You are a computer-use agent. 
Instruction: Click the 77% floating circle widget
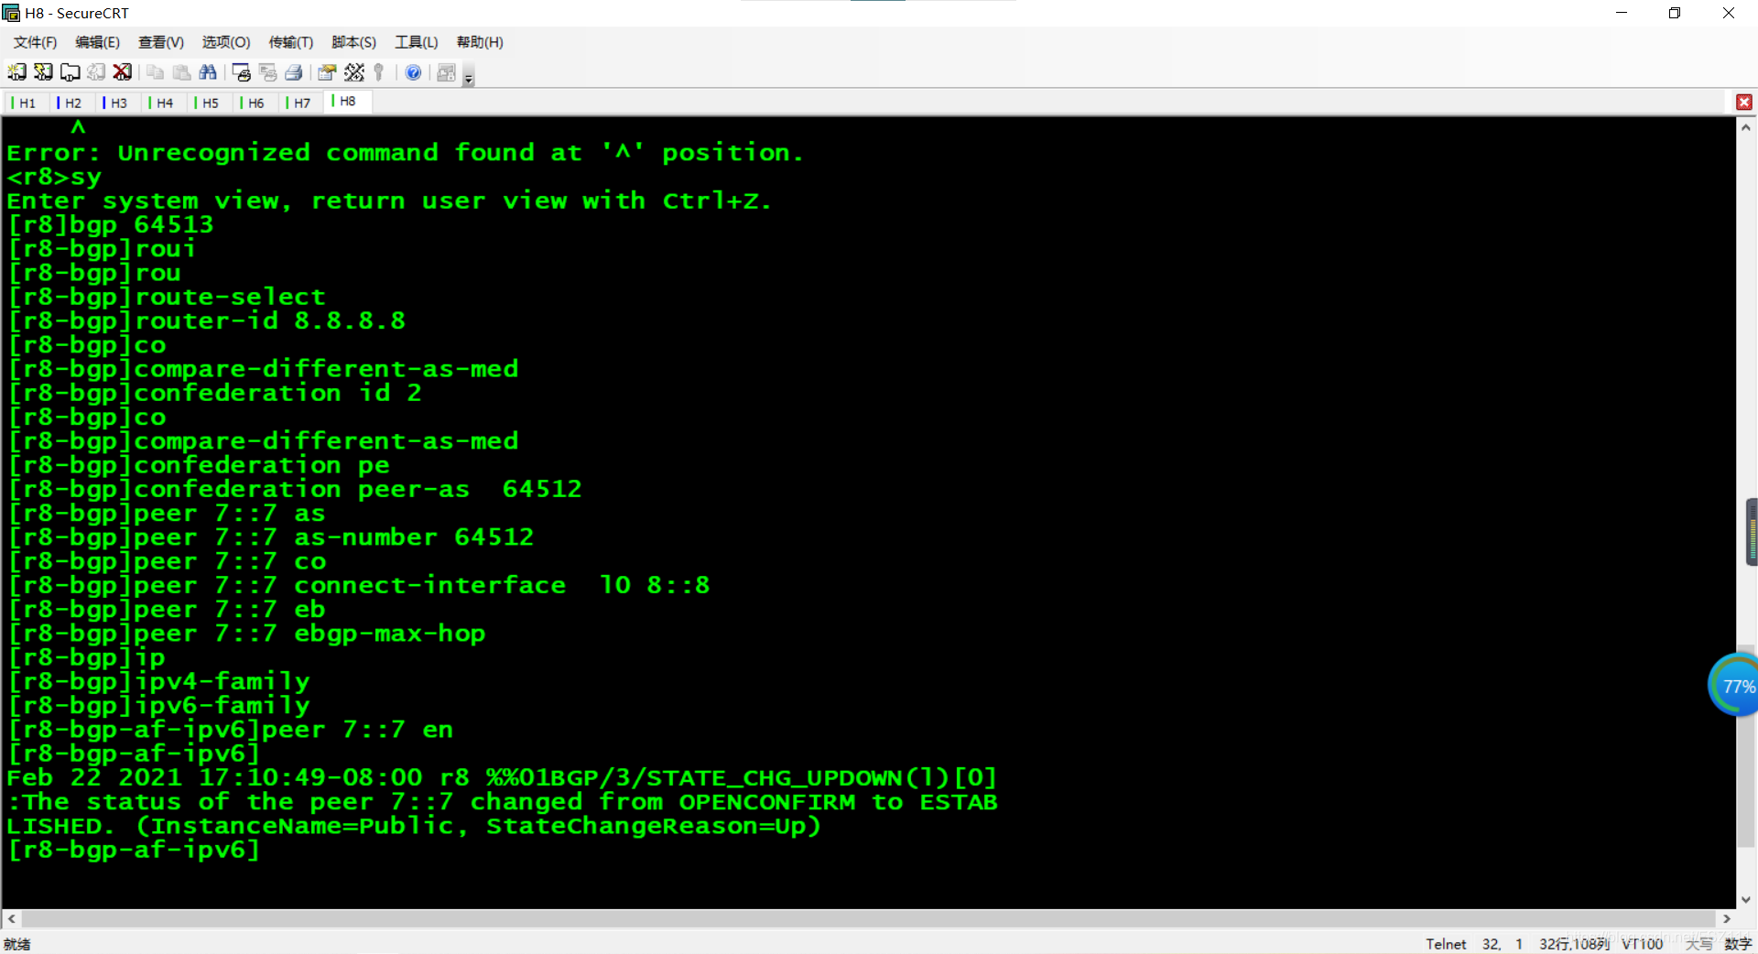1734,685
